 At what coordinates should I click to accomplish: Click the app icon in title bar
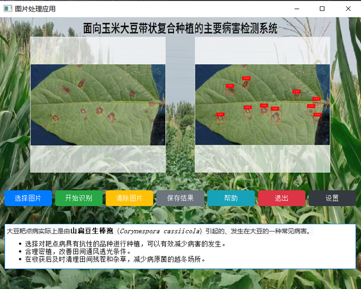coord(8,9)
